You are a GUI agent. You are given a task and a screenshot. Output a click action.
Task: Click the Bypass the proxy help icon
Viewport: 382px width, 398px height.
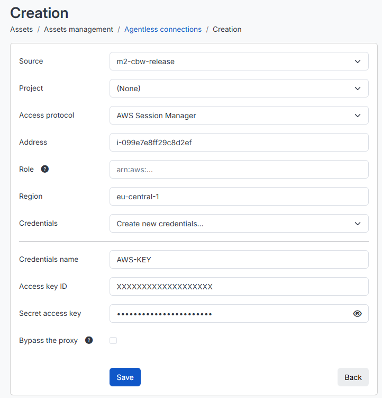pos(89,340)
